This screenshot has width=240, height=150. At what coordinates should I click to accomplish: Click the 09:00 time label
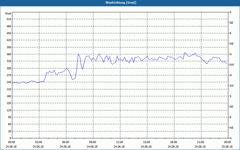tap(93, 142)
